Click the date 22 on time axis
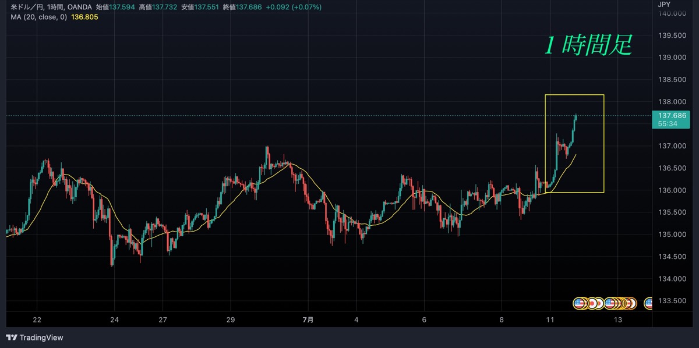The image size is (699, 348). (37, 319)
